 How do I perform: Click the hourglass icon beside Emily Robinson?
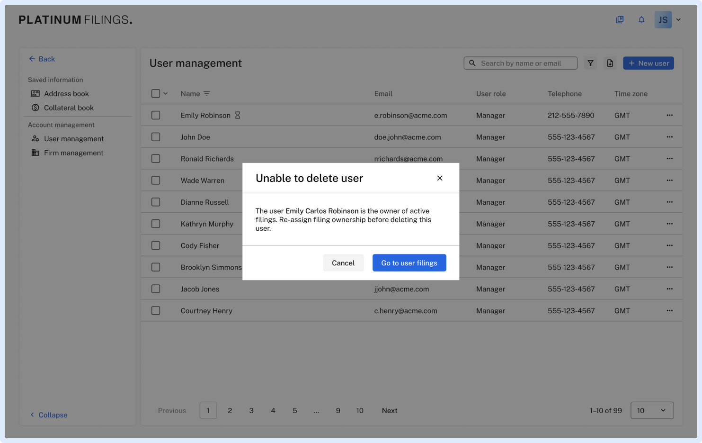coord(238,115)
